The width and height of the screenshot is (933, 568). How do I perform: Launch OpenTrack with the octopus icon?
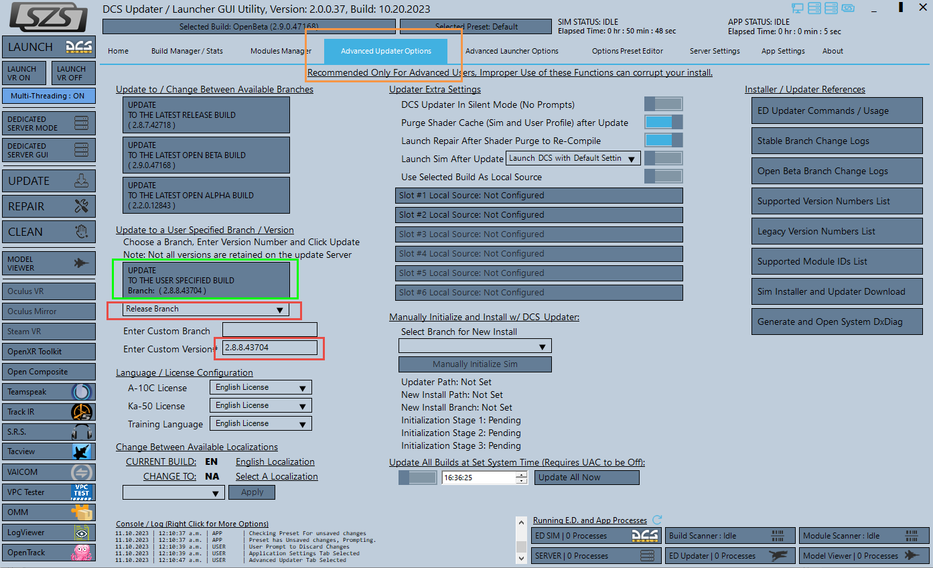[x=49, y=552]
